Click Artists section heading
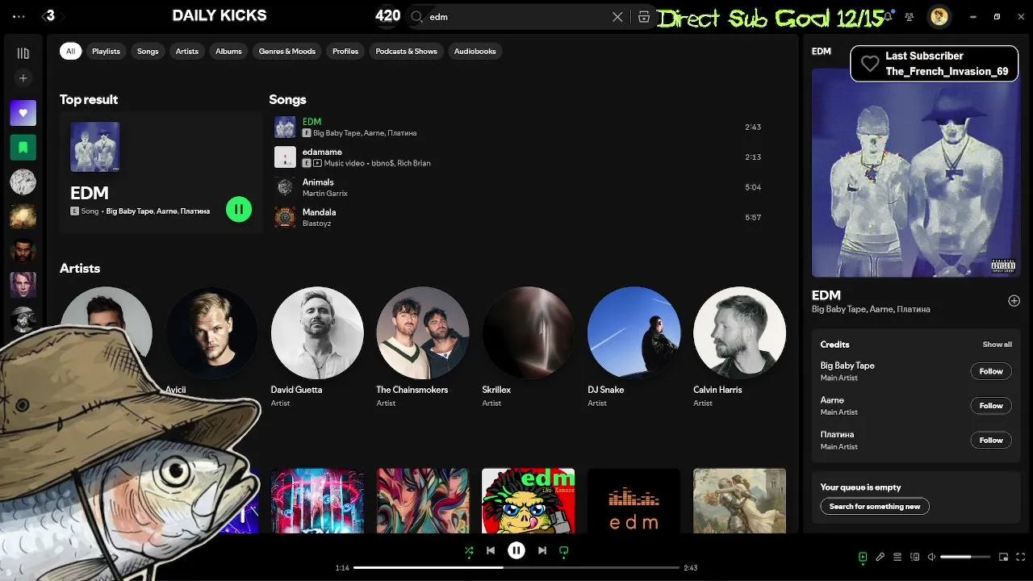 [80, 269]
